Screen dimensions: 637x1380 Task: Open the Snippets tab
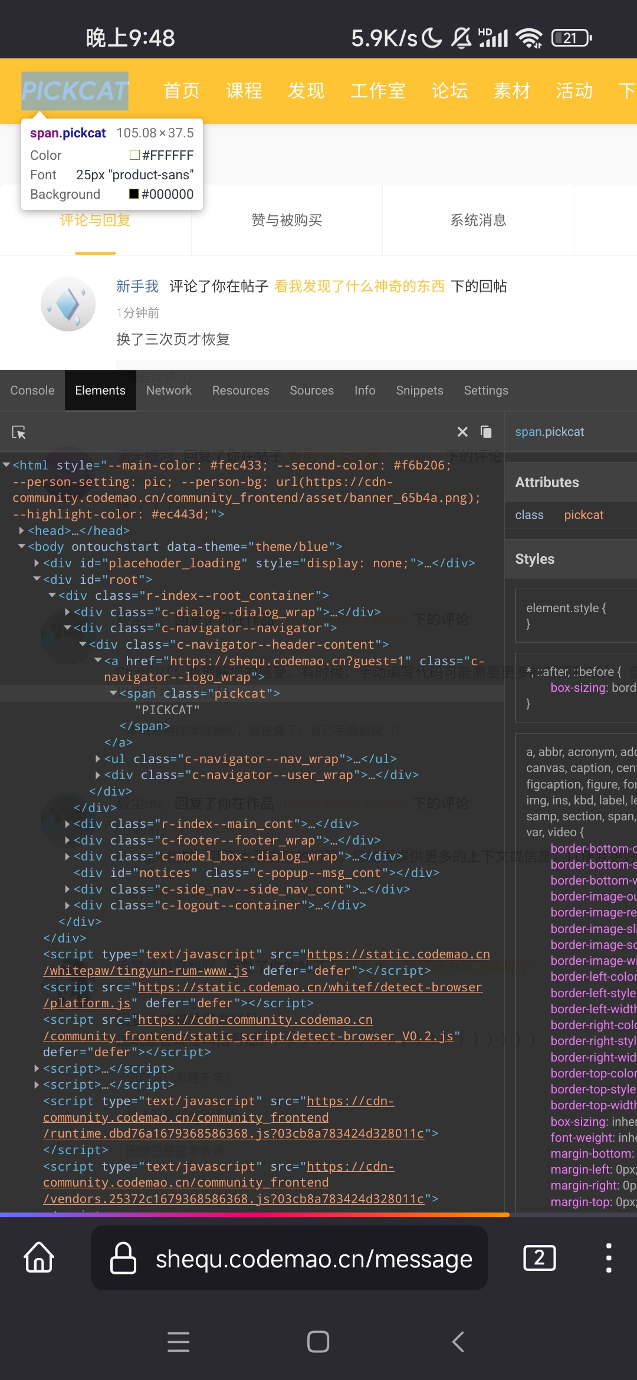click(x=419, y=390)
